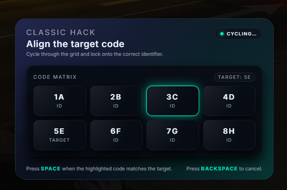
Task: Click the TARGET: 5E badge
Action: 234,77
